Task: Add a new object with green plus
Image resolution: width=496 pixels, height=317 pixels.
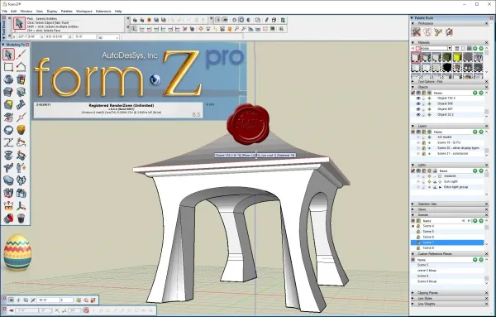Action: (475, 93)
